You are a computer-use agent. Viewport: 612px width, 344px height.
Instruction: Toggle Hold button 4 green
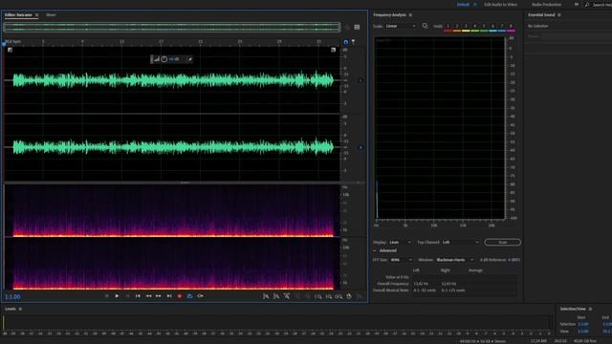click(475, 27)
